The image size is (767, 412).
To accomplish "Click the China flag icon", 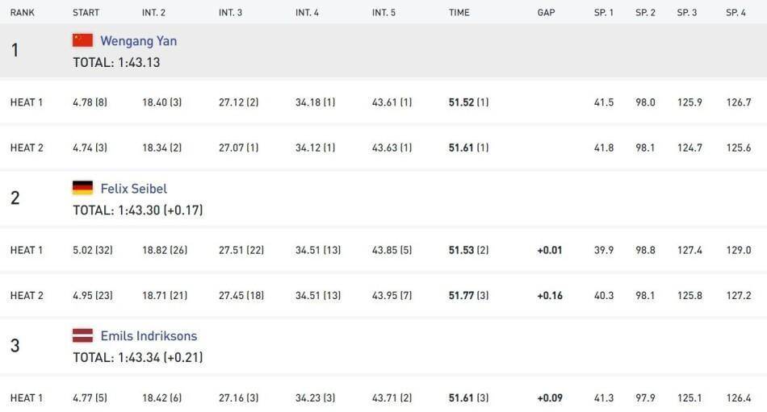I will [x=82, y=40].
